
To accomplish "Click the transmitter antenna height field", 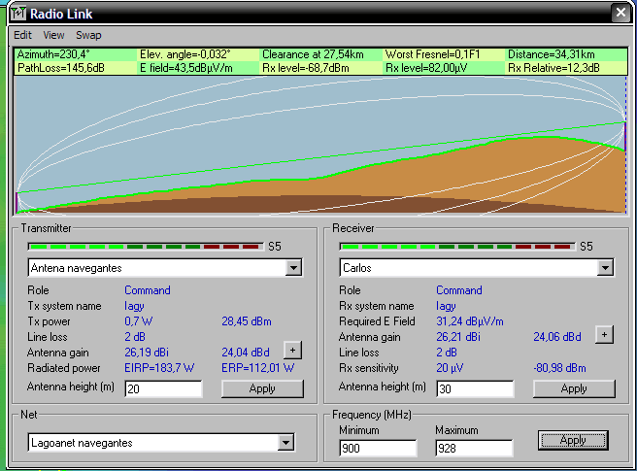I will point(162,388).
